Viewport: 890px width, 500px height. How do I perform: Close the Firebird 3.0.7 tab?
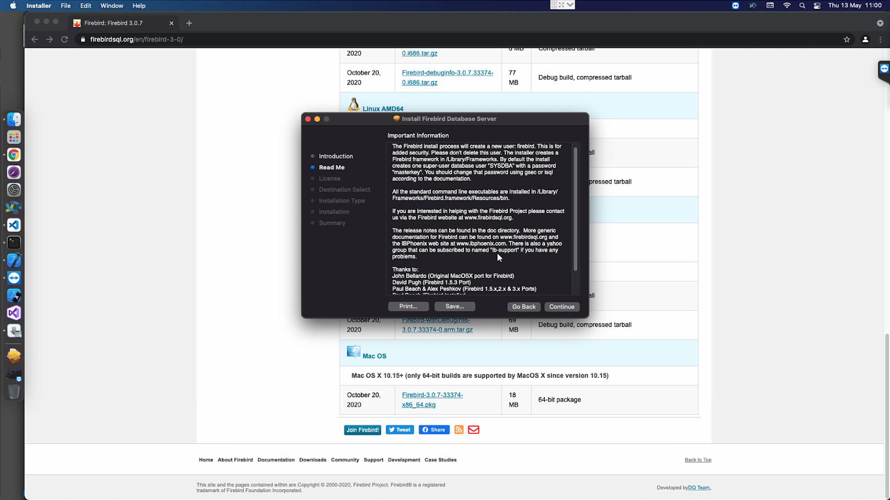point(171,23)
